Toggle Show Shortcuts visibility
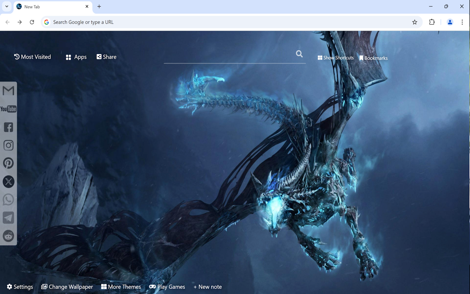This screenshot has height=294, width=470. tap(335, 58)
